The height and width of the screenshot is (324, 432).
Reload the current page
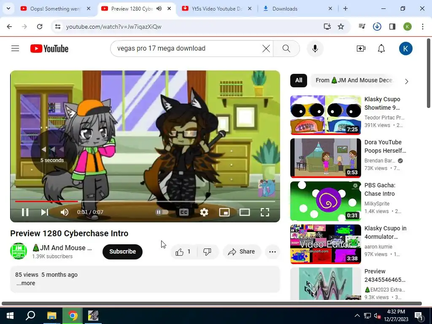point(40,27)
